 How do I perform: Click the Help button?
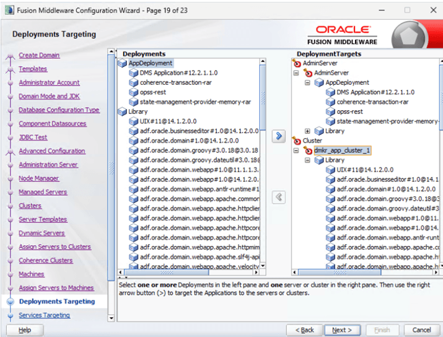[25, 330]
